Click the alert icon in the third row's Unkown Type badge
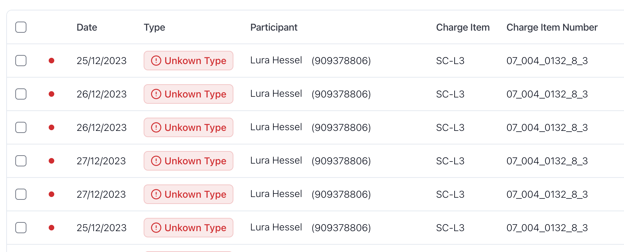 click(156, 127)
